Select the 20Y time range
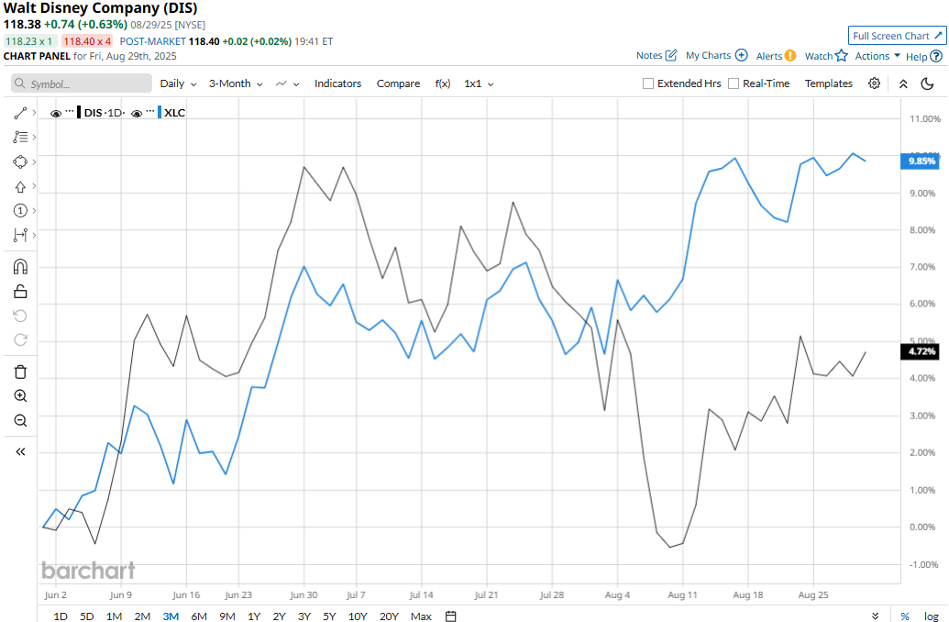Screen dimensions: 949x622 (x=389, y=616)
